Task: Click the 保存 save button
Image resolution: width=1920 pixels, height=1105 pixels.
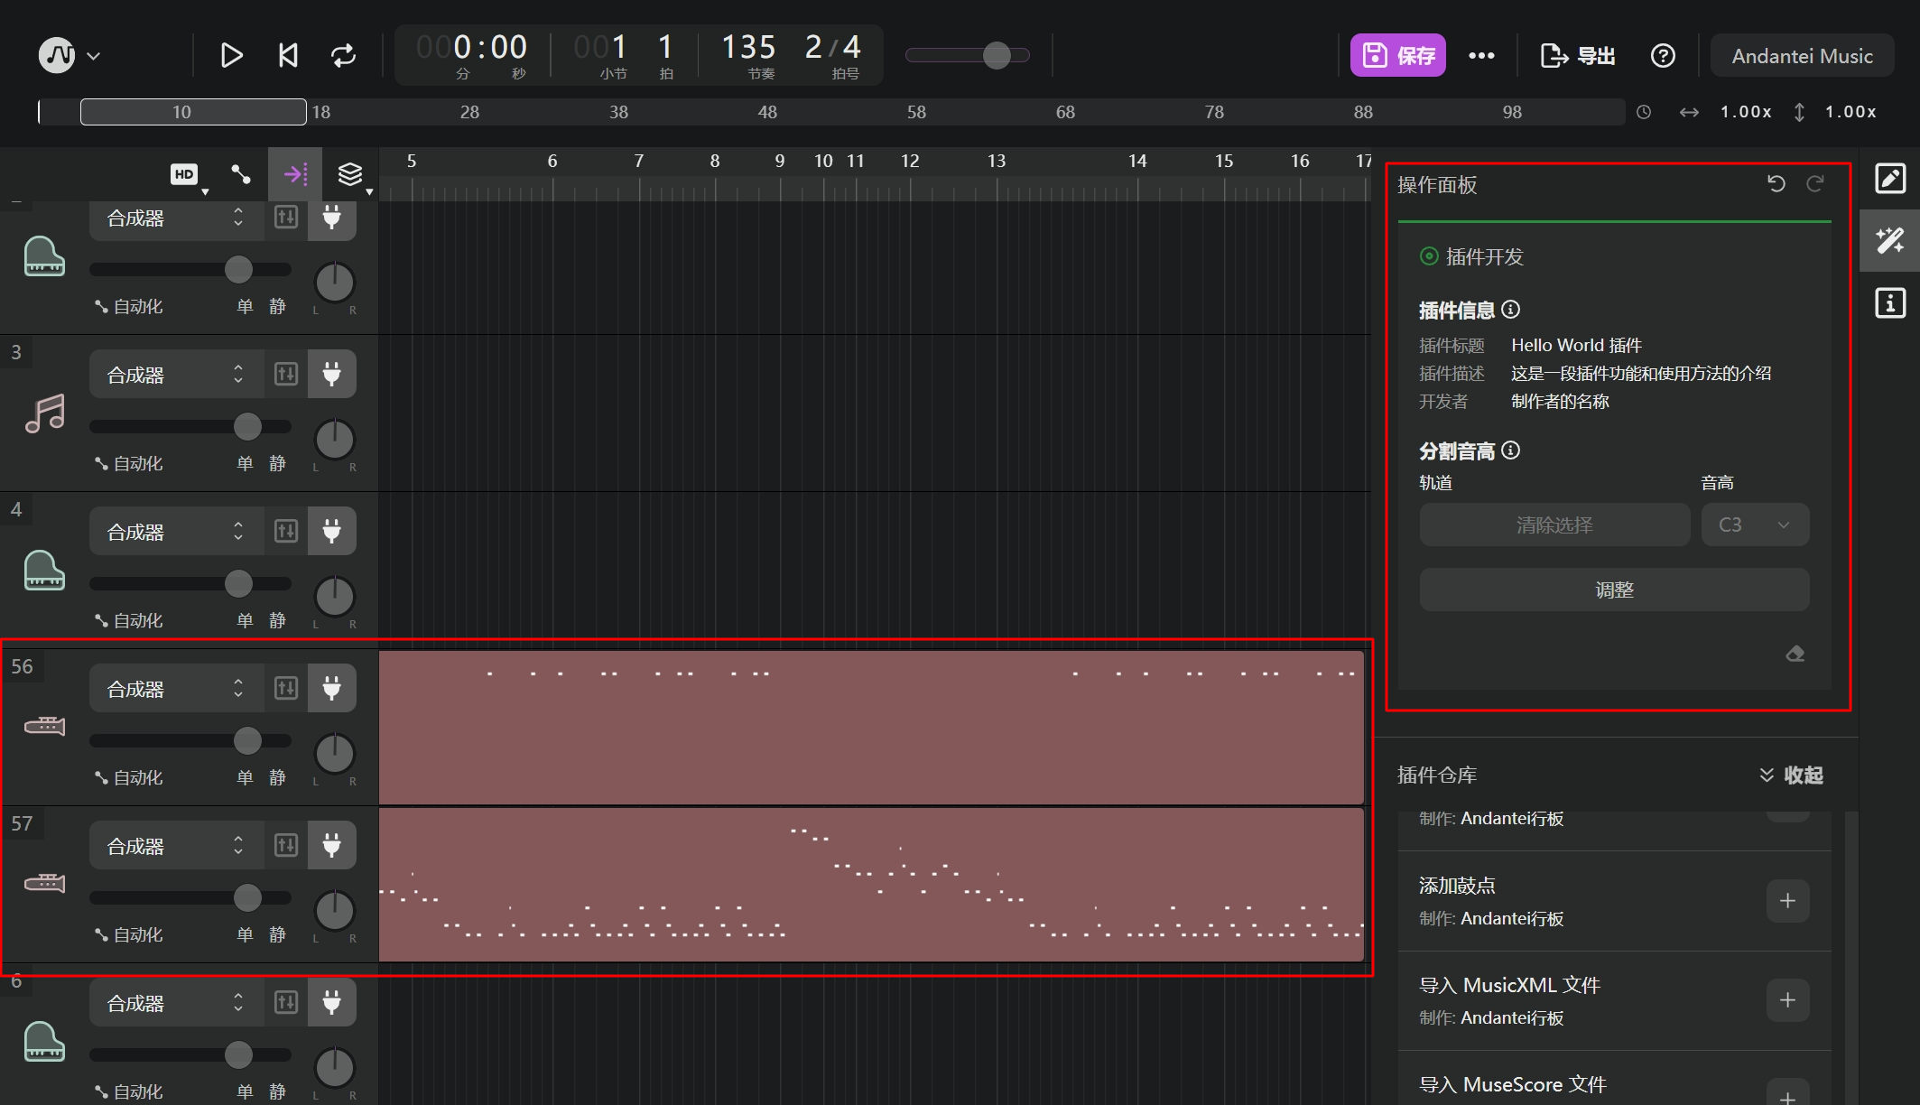Action: [x=1397, y=56]
